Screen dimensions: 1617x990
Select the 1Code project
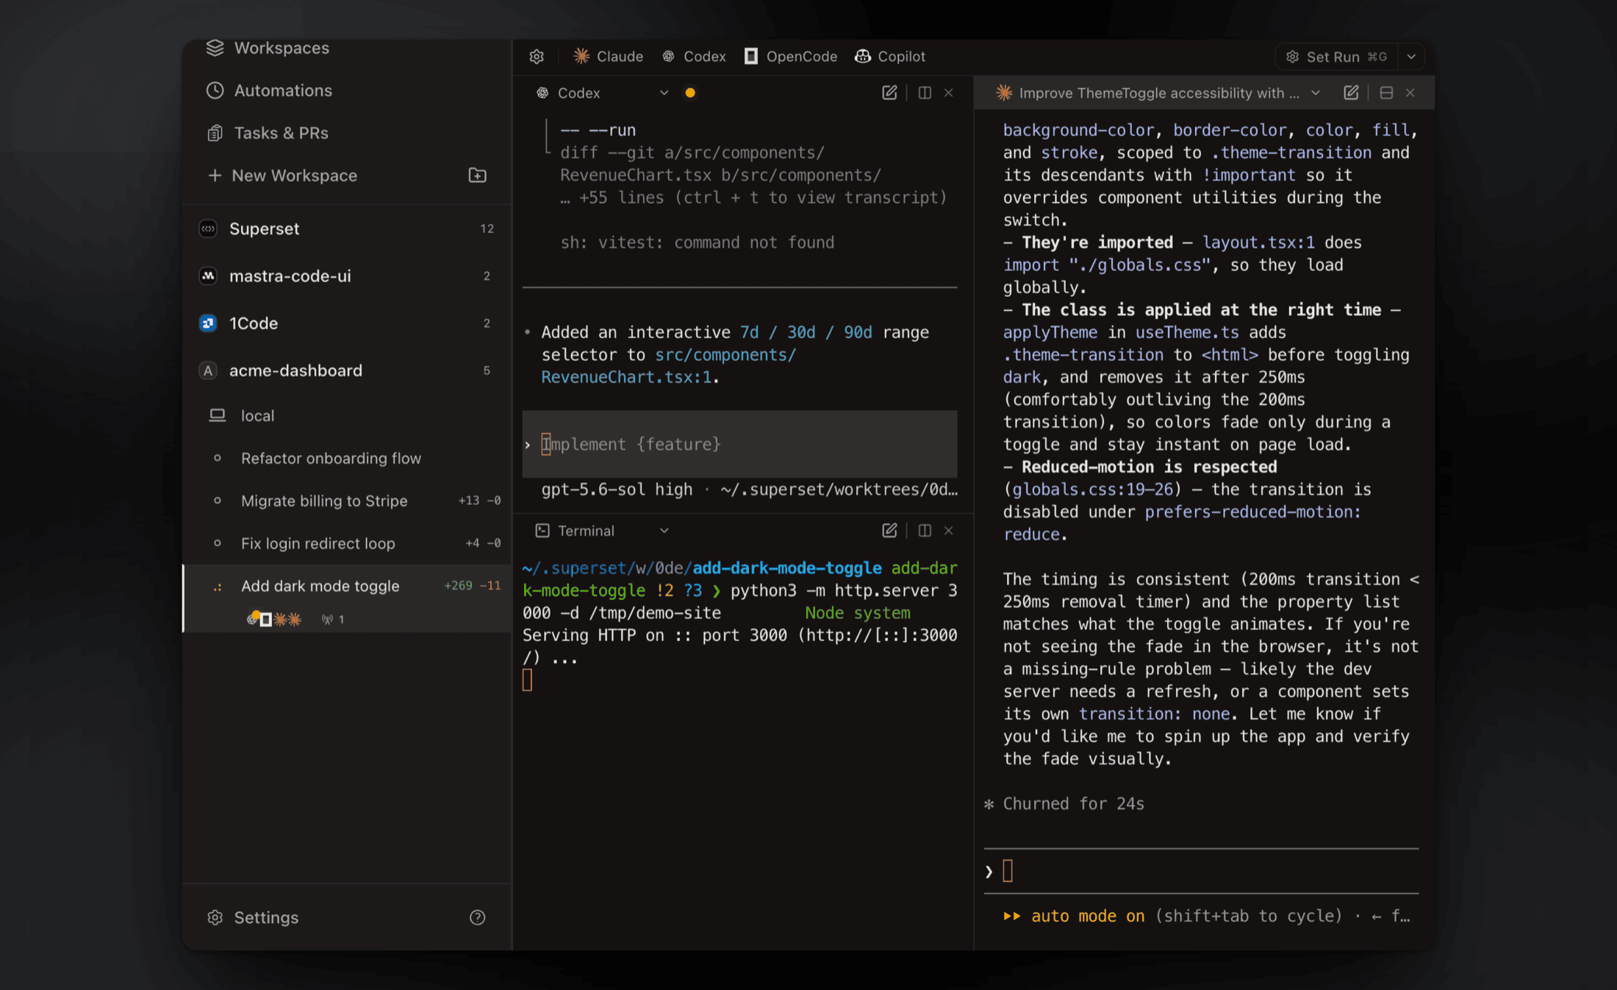click(x=346, y=323)
